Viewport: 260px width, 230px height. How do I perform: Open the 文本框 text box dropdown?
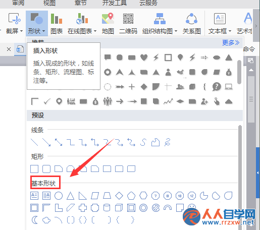coord(230,31)
